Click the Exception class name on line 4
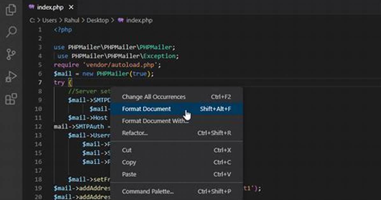 (x=159, y=56)
